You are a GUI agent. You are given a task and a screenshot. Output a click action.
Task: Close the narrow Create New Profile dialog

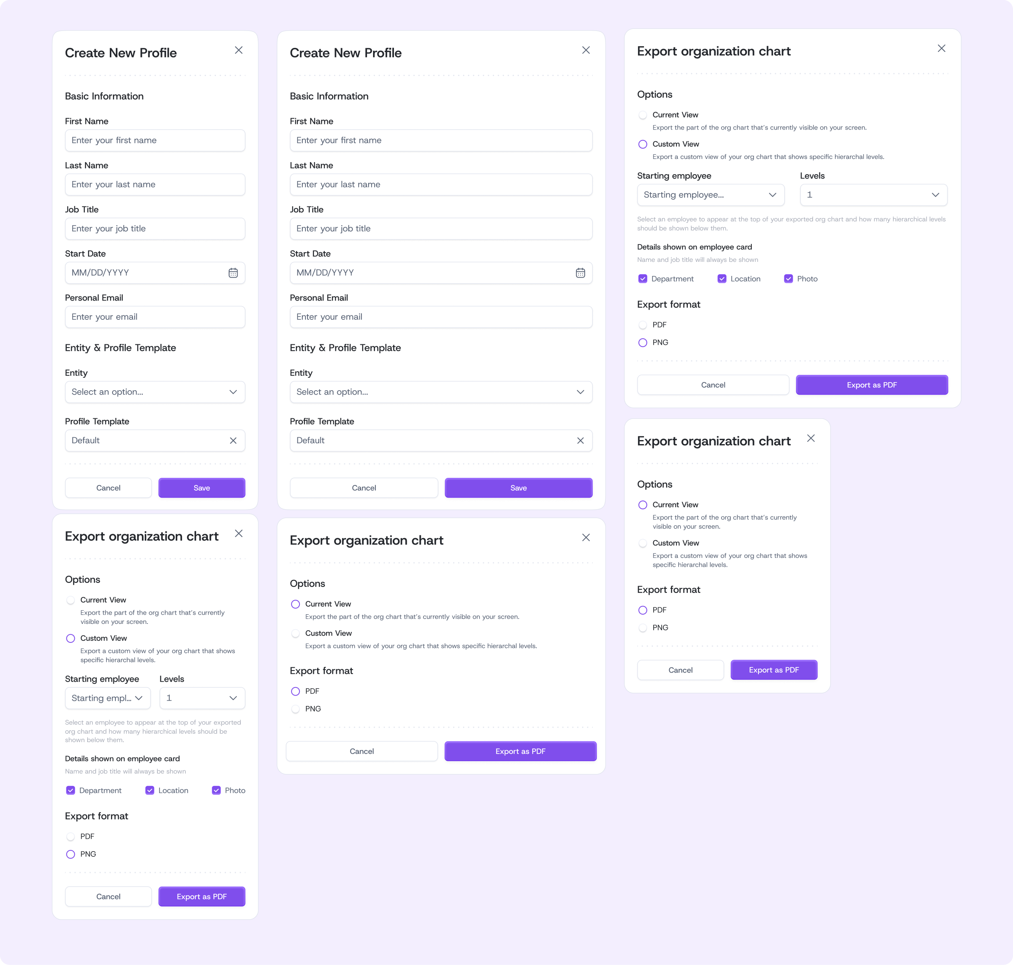[x=238, y=50]
